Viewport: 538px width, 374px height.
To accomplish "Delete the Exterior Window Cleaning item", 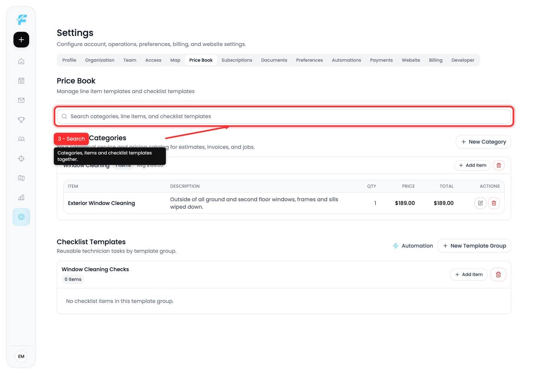I will (x=494, y=203).
